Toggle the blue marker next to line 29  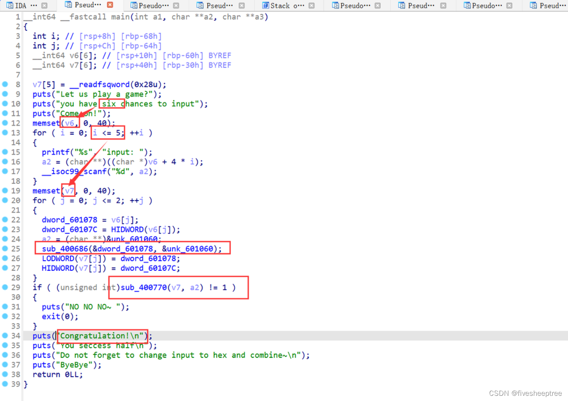[x=4, y=287]
